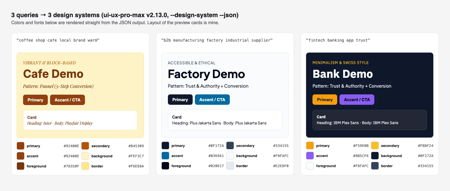Click the coffee shop cafe query text

(x=58, y=40)
